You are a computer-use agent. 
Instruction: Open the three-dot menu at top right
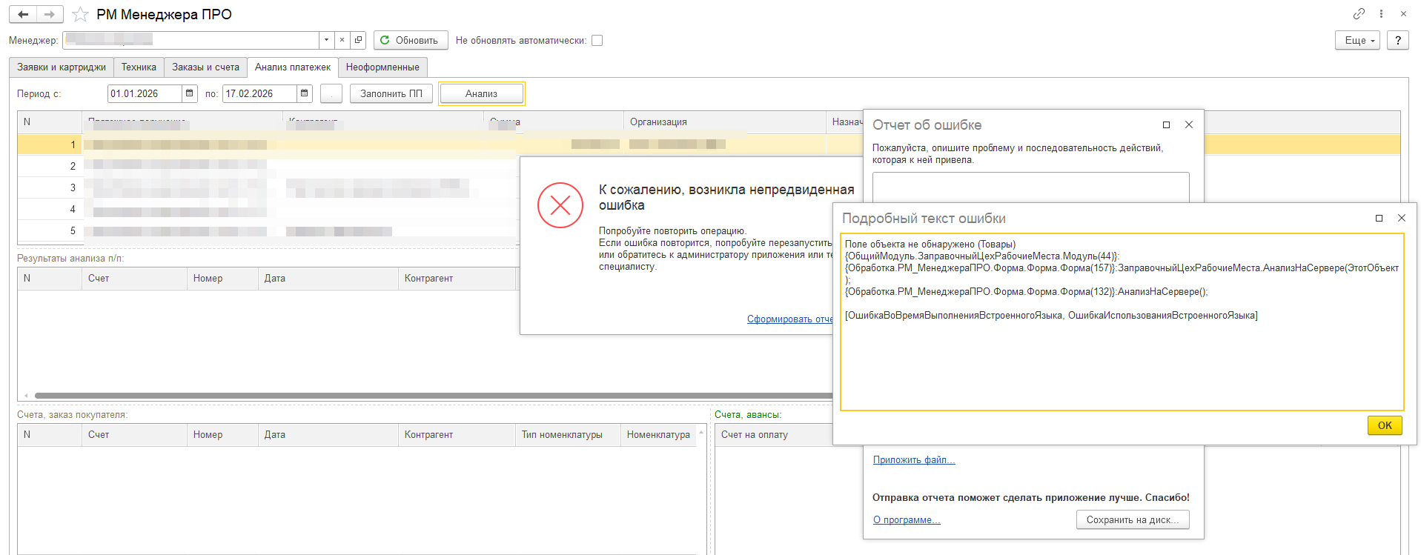(x=1381, y=13)
